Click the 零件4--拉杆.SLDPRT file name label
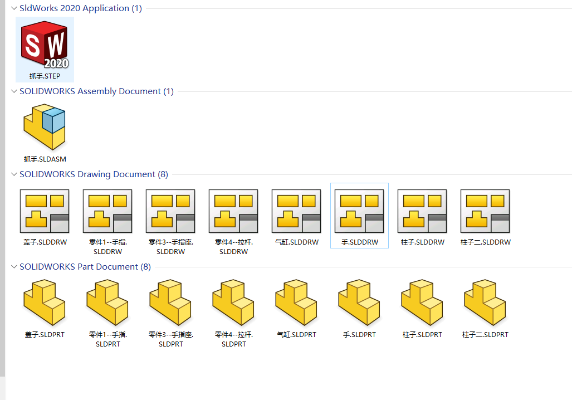This screenshot has width=572, height=400. (234, 339)
